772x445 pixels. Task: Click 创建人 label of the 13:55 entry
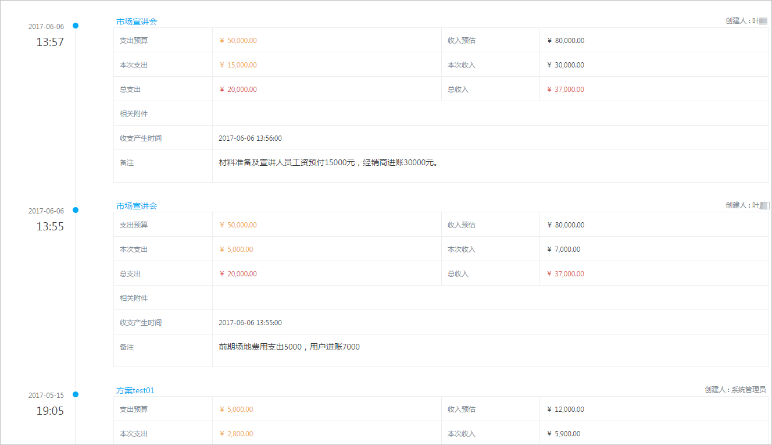(747, 205)
